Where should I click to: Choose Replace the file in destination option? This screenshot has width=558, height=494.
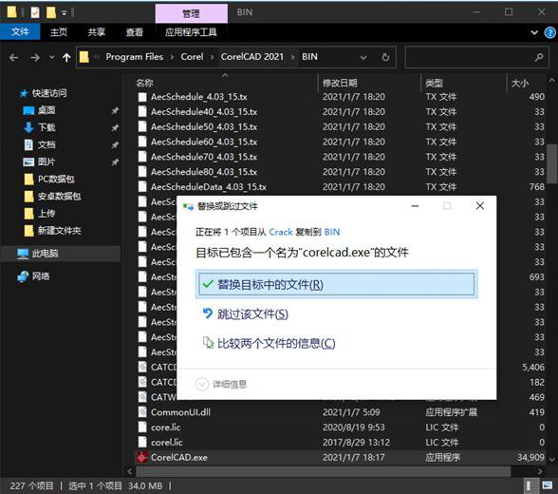[x=336, y=284]
